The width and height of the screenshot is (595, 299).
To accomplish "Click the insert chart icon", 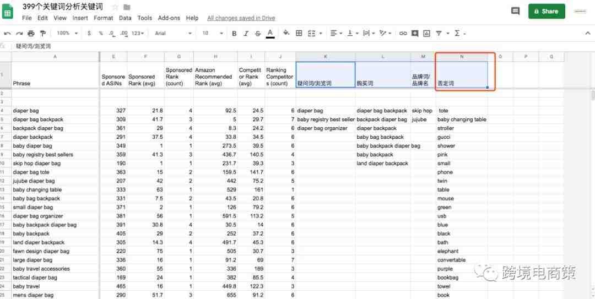I will [427, 34].
